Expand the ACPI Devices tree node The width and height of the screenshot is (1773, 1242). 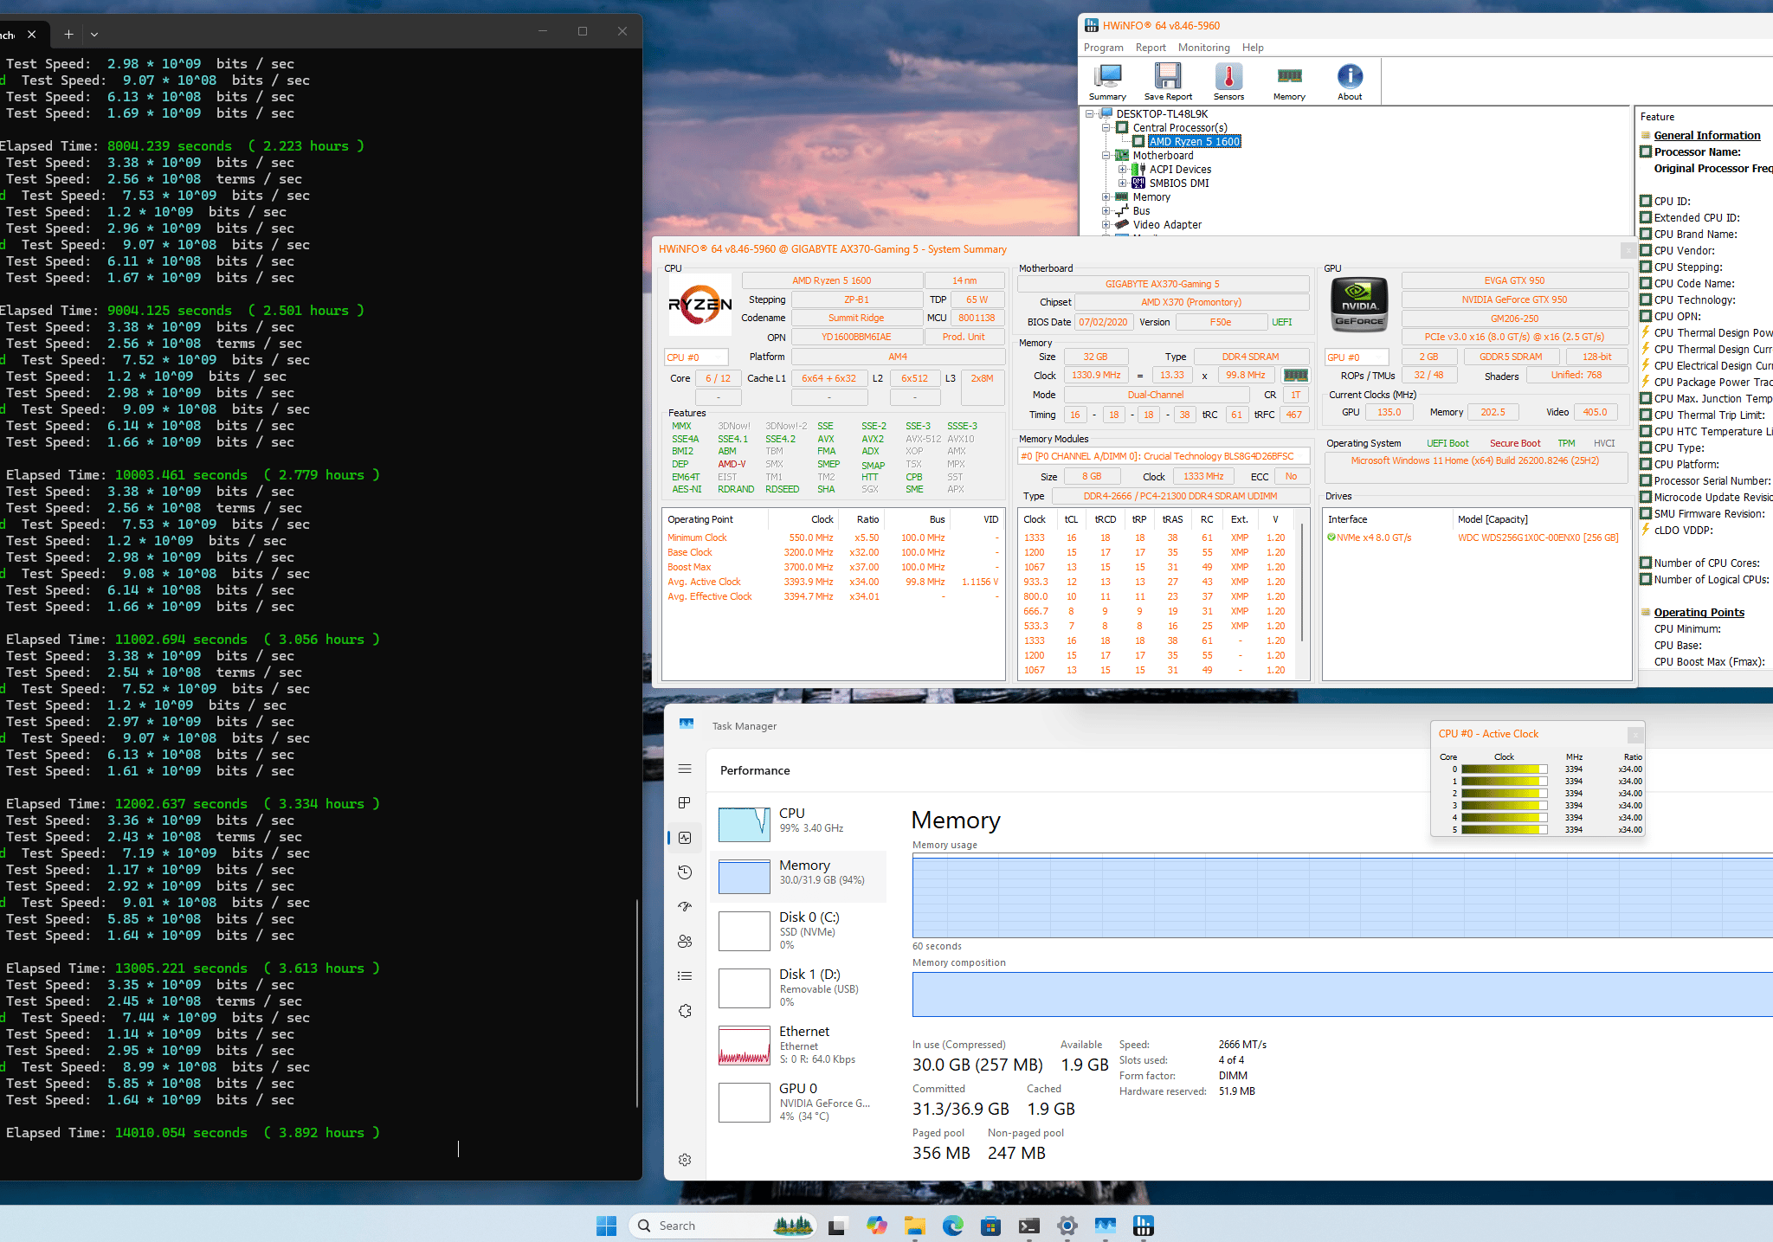1122,170
